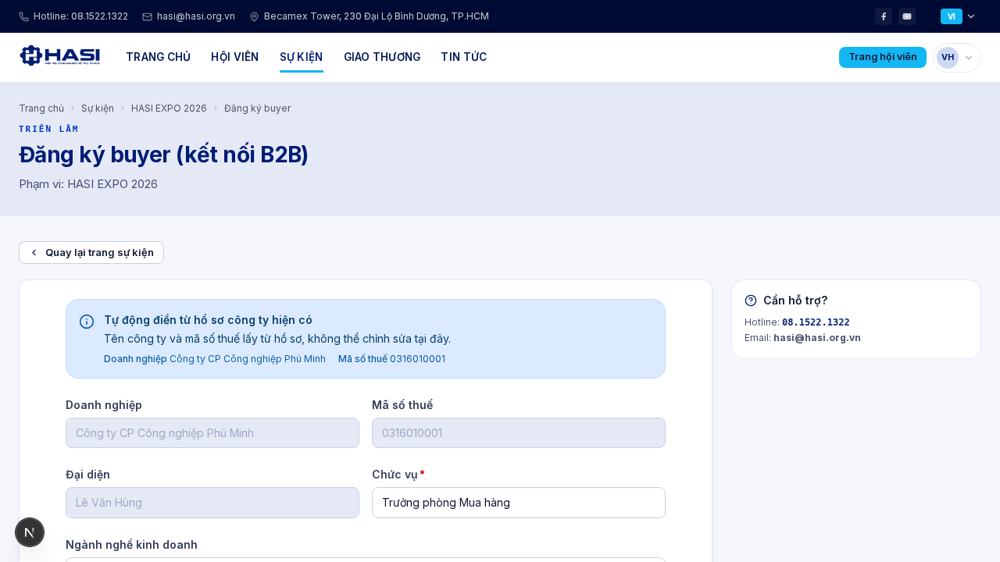Click Mã số thuế 0316010001 in notice

coord(392,359)
